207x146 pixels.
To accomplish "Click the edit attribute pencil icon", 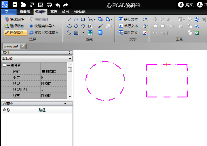I will coord(145,33).
